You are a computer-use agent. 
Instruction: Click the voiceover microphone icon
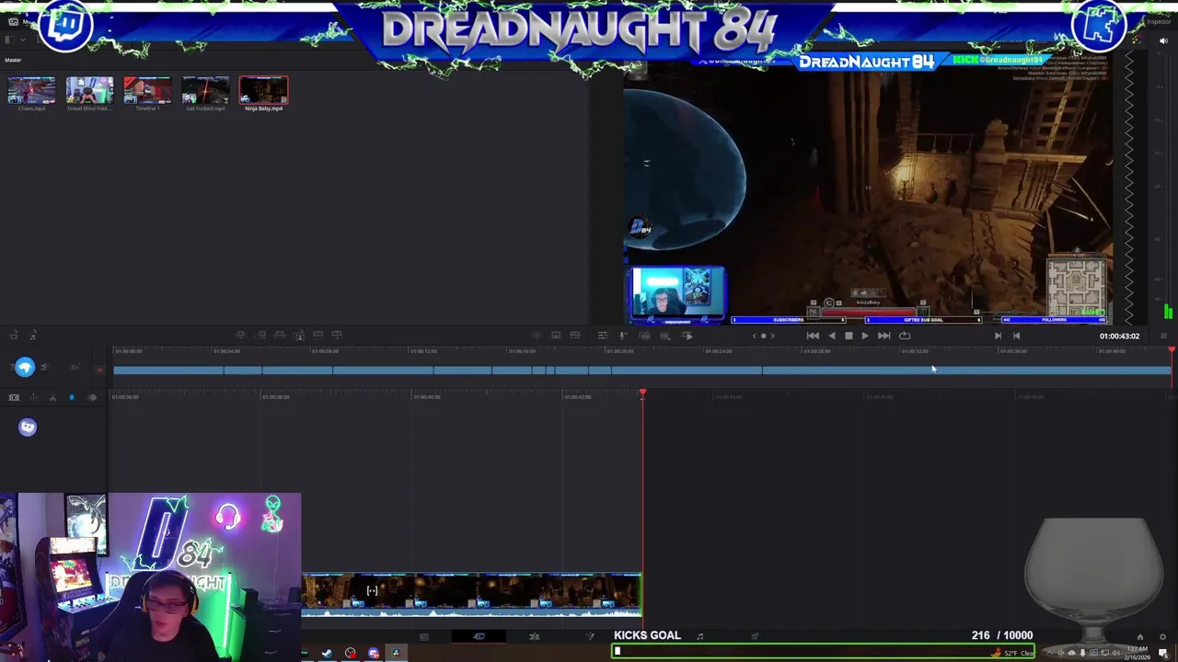pos(623,336)
